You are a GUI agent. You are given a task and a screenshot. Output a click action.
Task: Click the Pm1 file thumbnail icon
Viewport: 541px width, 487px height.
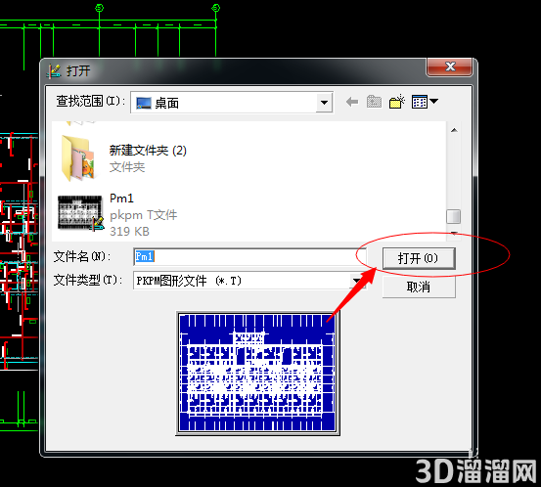(x=81, y=213)
